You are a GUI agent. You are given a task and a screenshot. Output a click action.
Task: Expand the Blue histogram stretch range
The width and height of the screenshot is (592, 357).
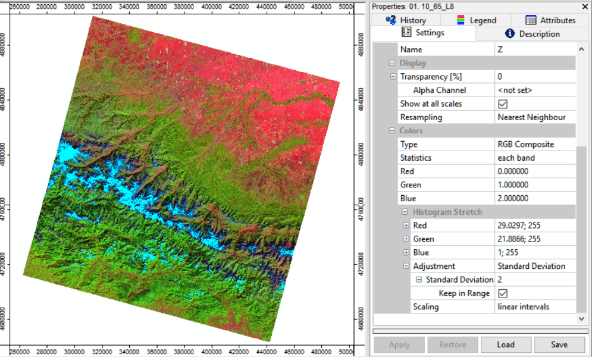[x=406, y=253]
